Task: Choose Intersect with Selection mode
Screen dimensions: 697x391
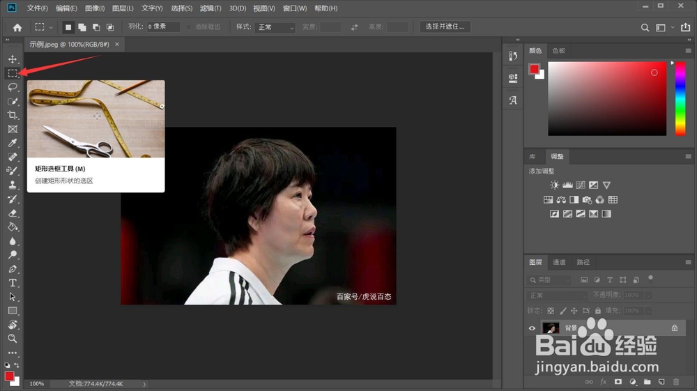Action: click(110, 27)
